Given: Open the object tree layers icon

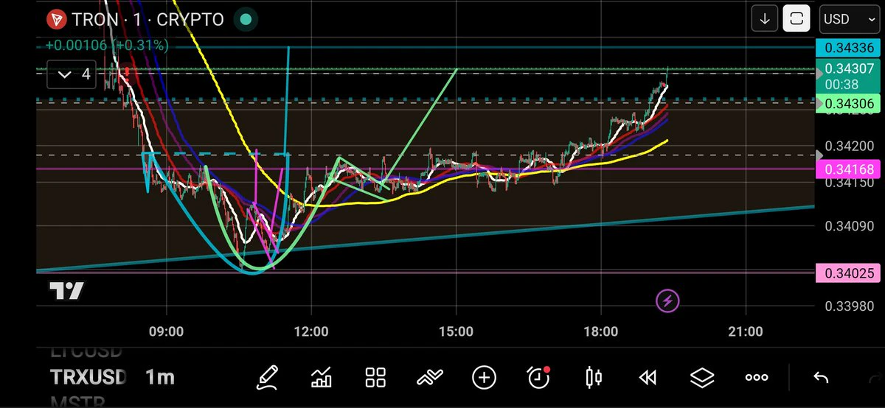Looking at the screenshot, I should 702,378.
